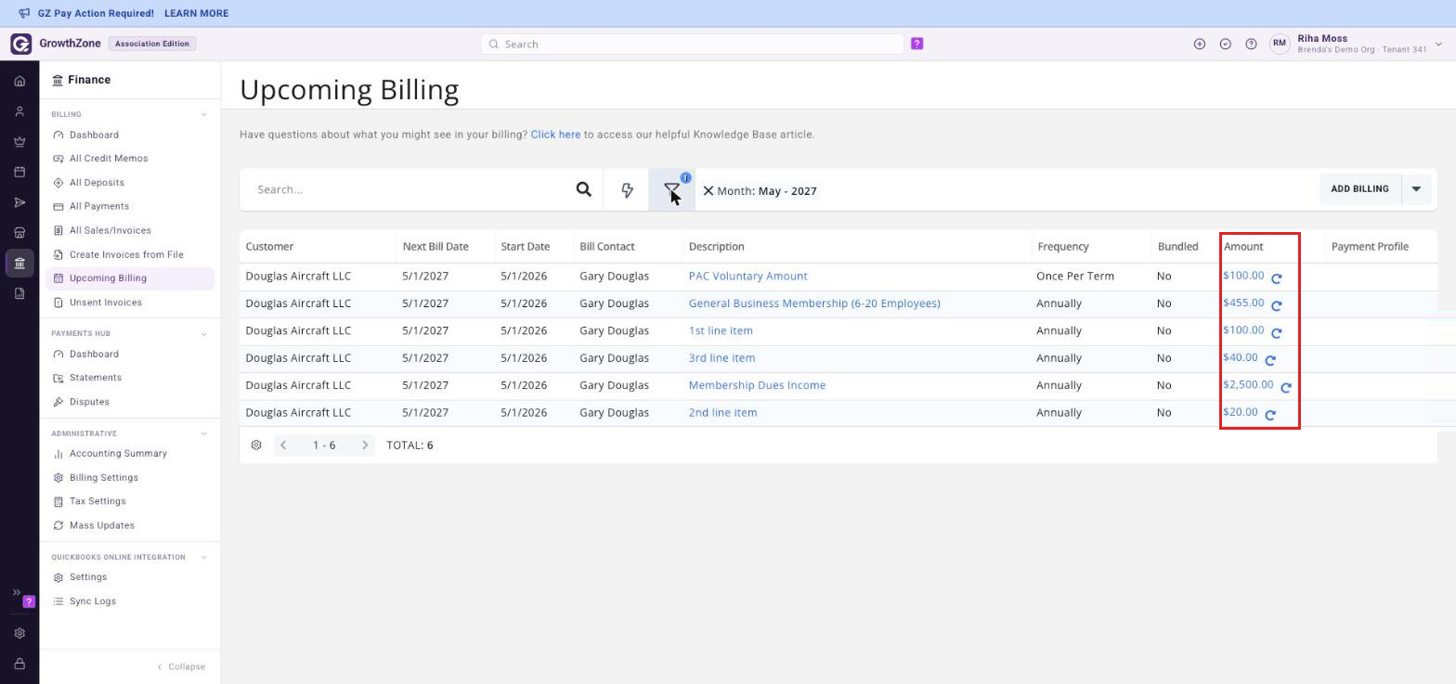Open the Events calendar icon in left rail
1456x684 pixels.
[x=19, y=173]
